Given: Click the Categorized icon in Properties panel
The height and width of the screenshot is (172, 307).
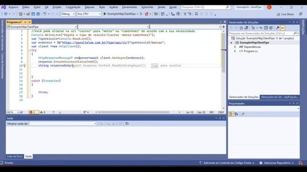Looking at the screenshot, I should (x=231, y=114).
